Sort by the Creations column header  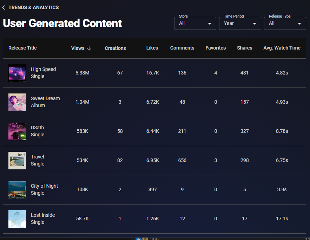pos(115,48)
